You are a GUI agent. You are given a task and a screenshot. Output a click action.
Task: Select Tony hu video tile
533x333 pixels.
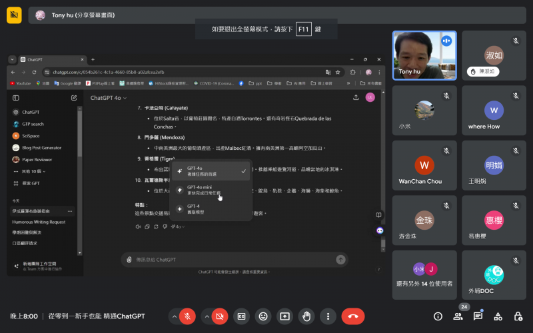(x=424, y=55)
